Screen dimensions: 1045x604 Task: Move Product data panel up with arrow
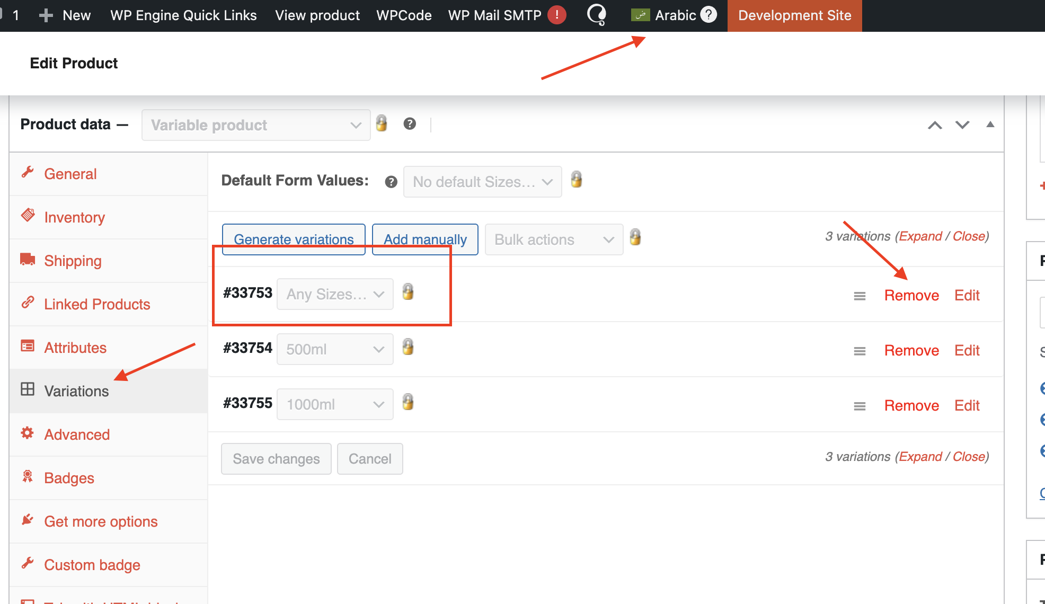(x=935, y=125)
